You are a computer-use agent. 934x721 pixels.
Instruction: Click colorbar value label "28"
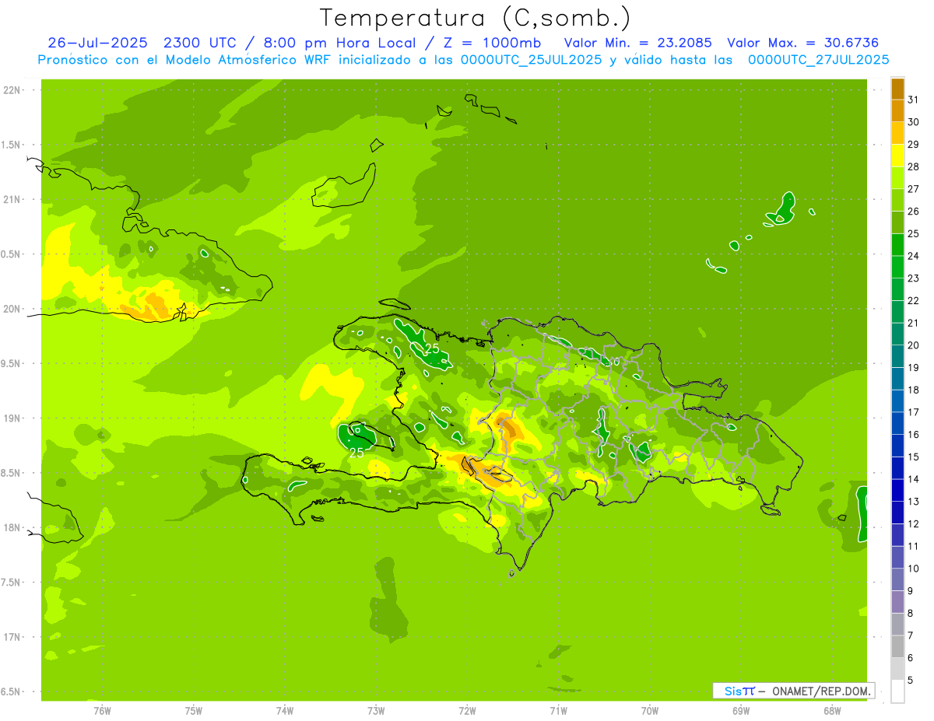(x=914, y=166)
